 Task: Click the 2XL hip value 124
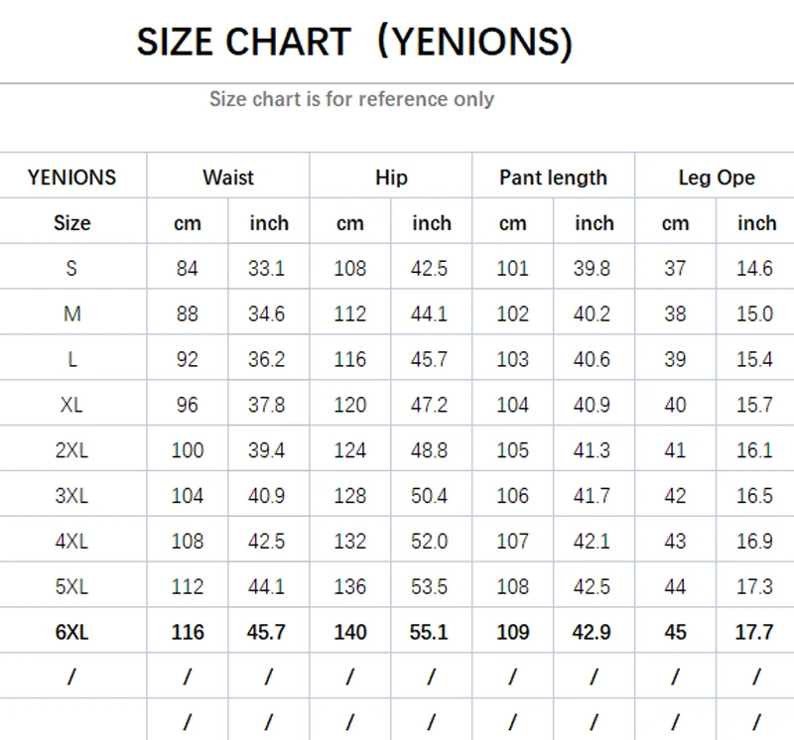click(350, 450)
